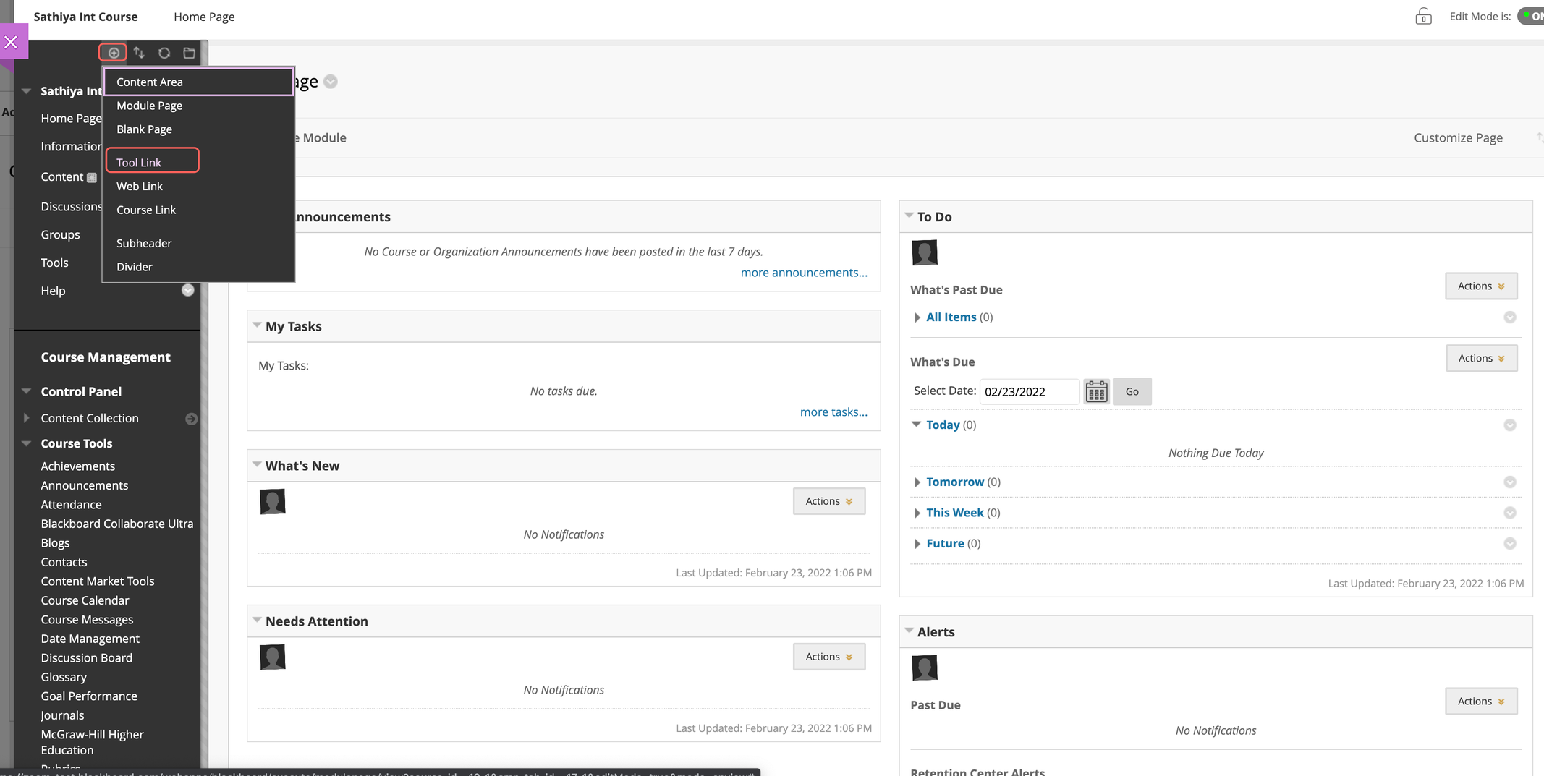This screenshot has width=1544, height=776.
Task: Open Home Page breadcrumb
Action: (204, 17)
